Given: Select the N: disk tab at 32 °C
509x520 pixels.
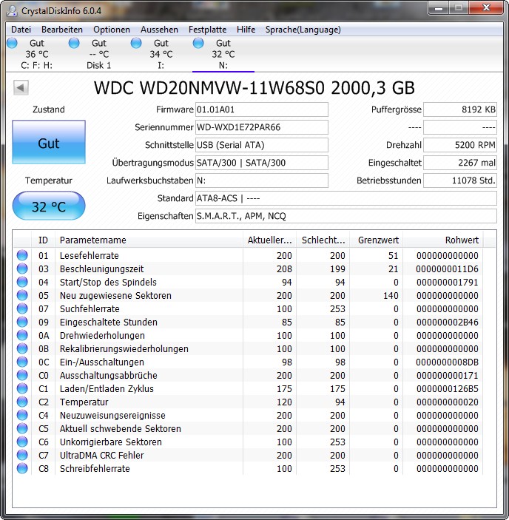Looking at the screenshot, I should [223, 54].
